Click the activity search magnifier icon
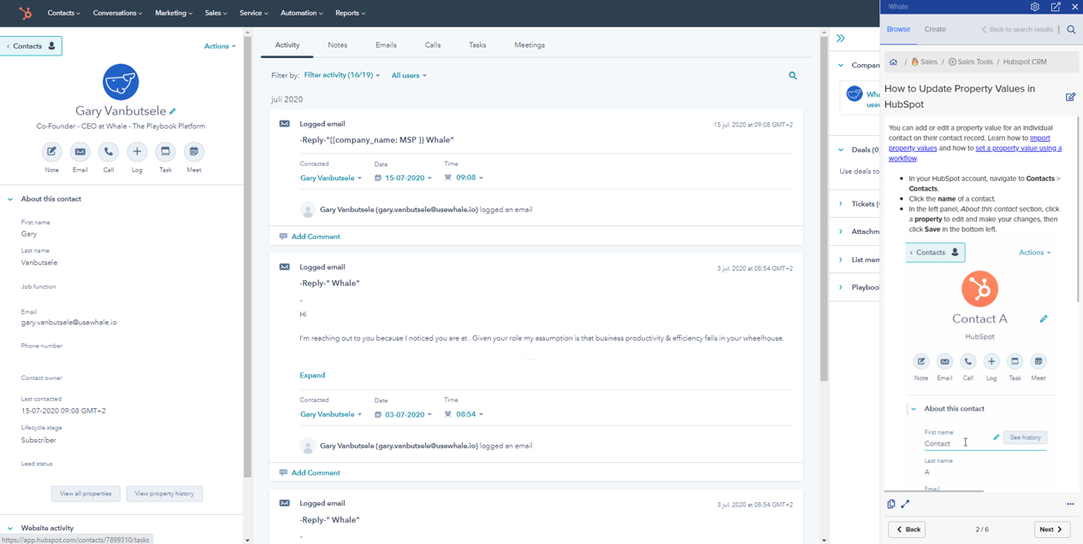Image resolution: width=1083 pixels, height=544 pixels. [793, 76]
